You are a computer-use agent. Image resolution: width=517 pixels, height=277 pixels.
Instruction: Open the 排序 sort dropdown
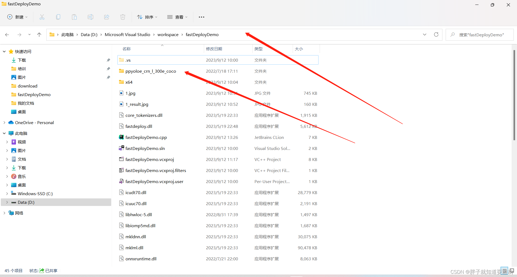(147, 17)
